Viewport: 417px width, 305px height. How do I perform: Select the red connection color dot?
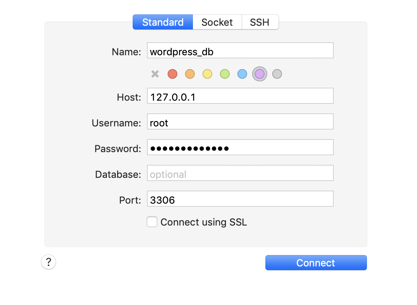172,74
